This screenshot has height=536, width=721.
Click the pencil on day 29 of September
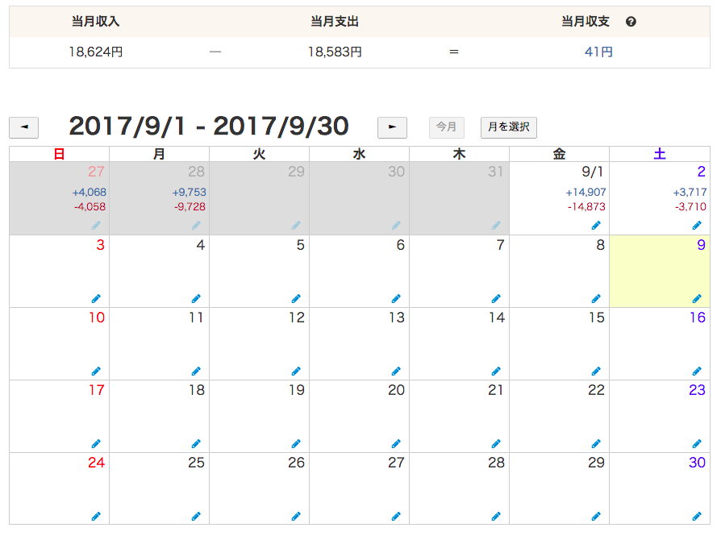596,516
